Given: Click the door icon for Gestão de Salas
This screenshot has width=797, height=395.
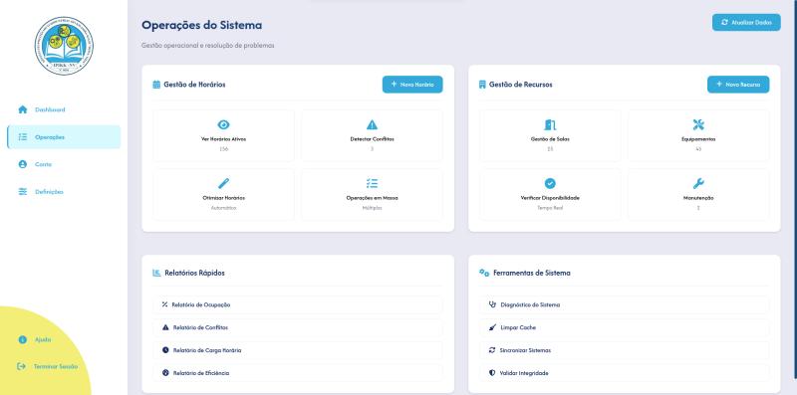Looking at the screenshot, I should click(x=550, y=125).
